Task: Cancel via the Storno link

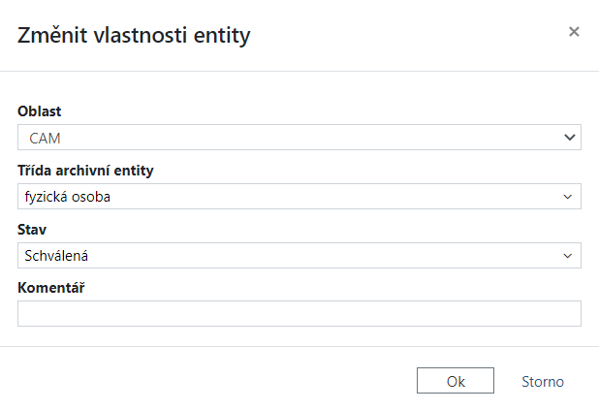Action: [x=543, y=381]
